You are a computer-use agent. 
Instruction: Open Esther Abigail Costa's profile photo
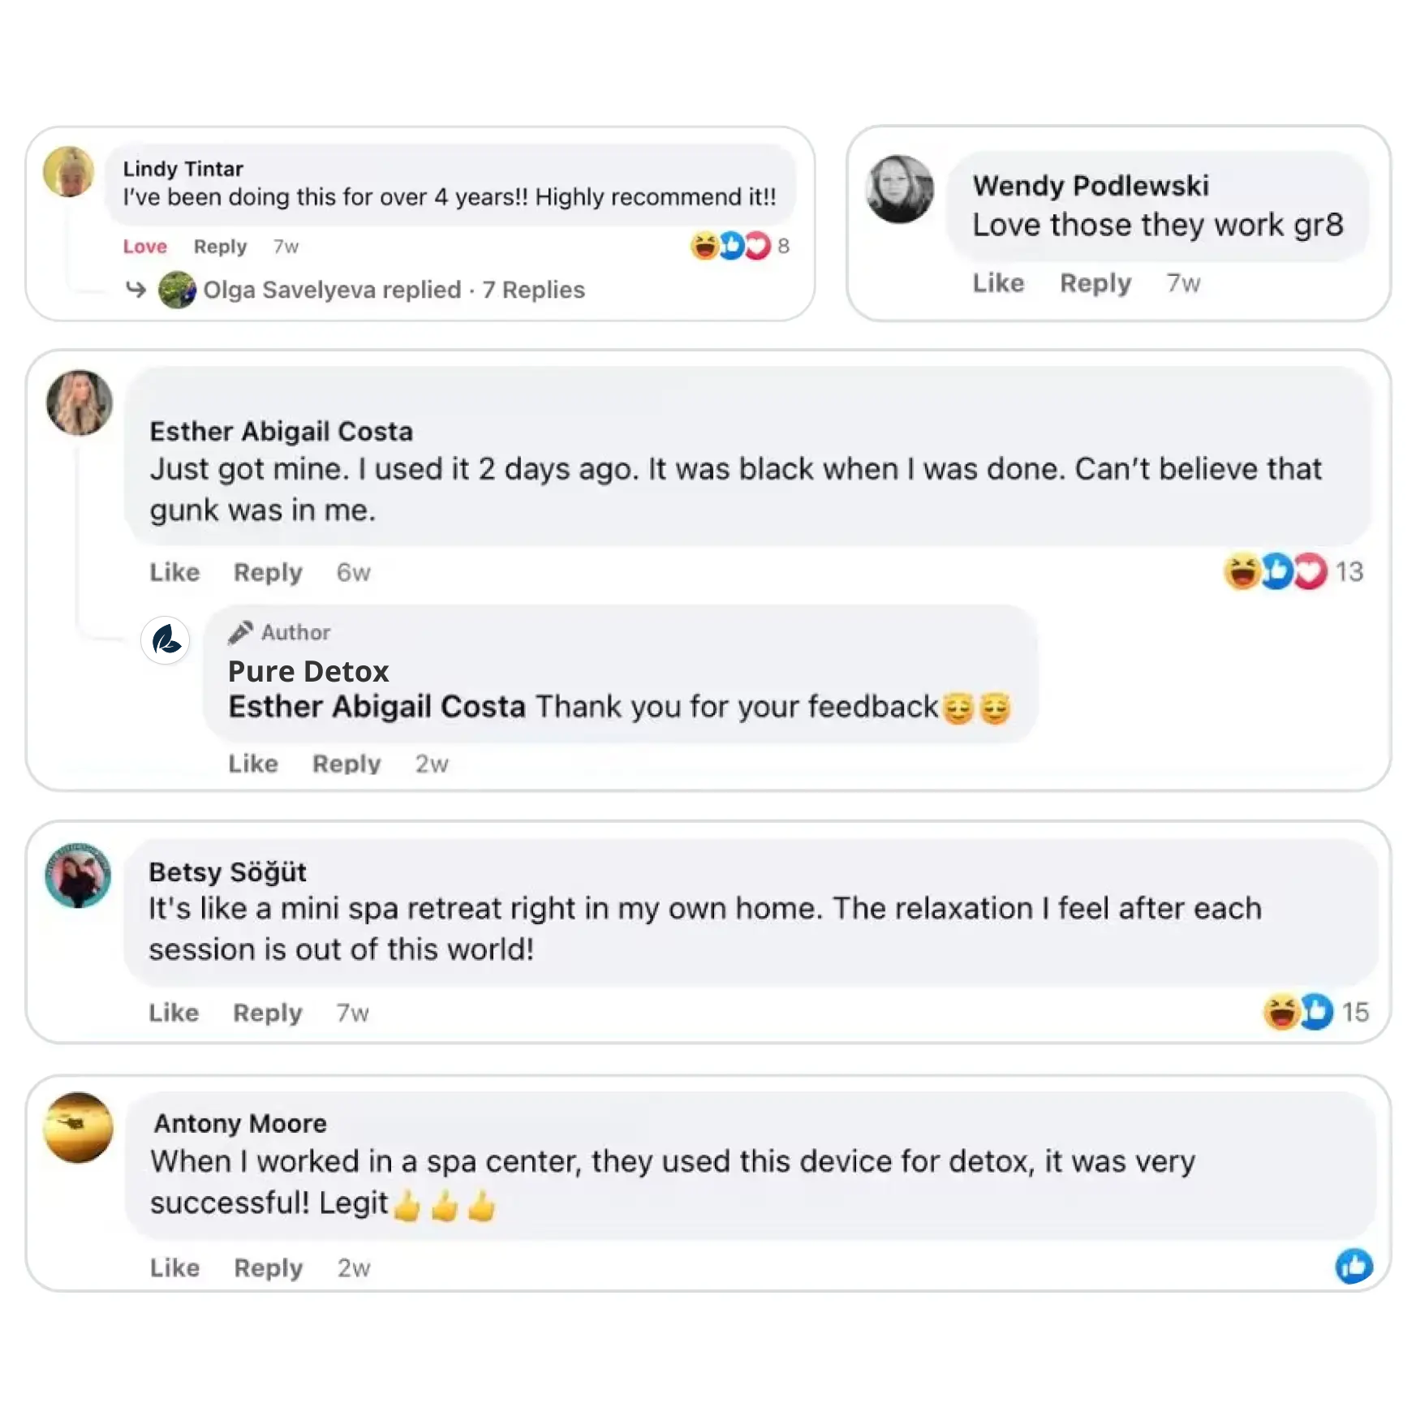(80, 402)
